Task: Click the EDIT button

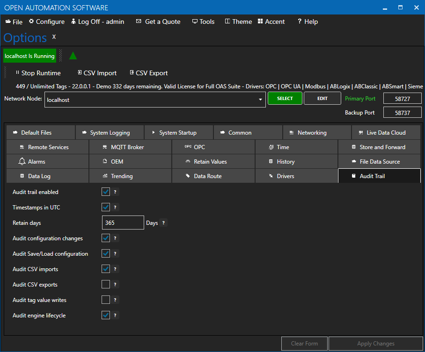Action: point(322,98)
